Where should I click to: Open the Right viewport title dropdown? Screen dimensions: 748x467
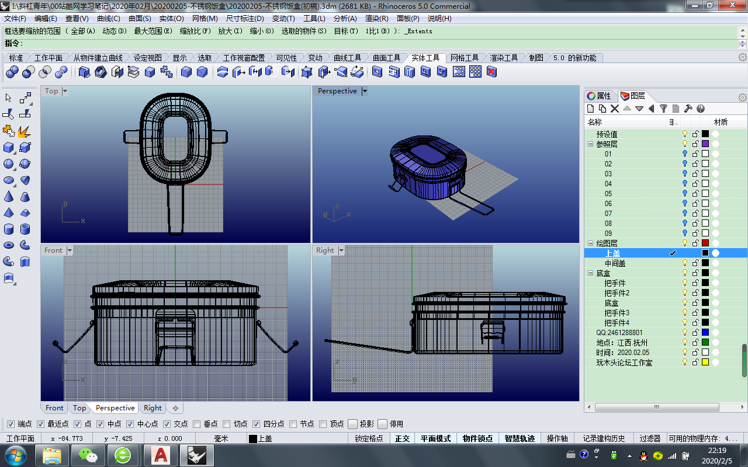(341, 250)
